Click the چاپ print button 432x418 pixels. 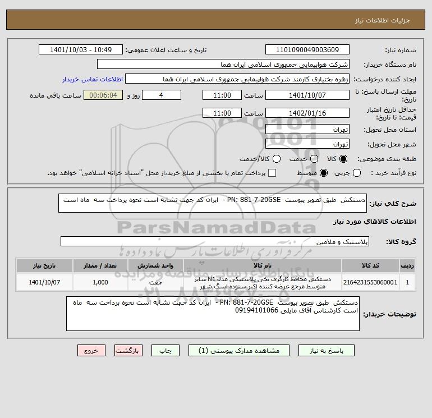coord(166,351)
